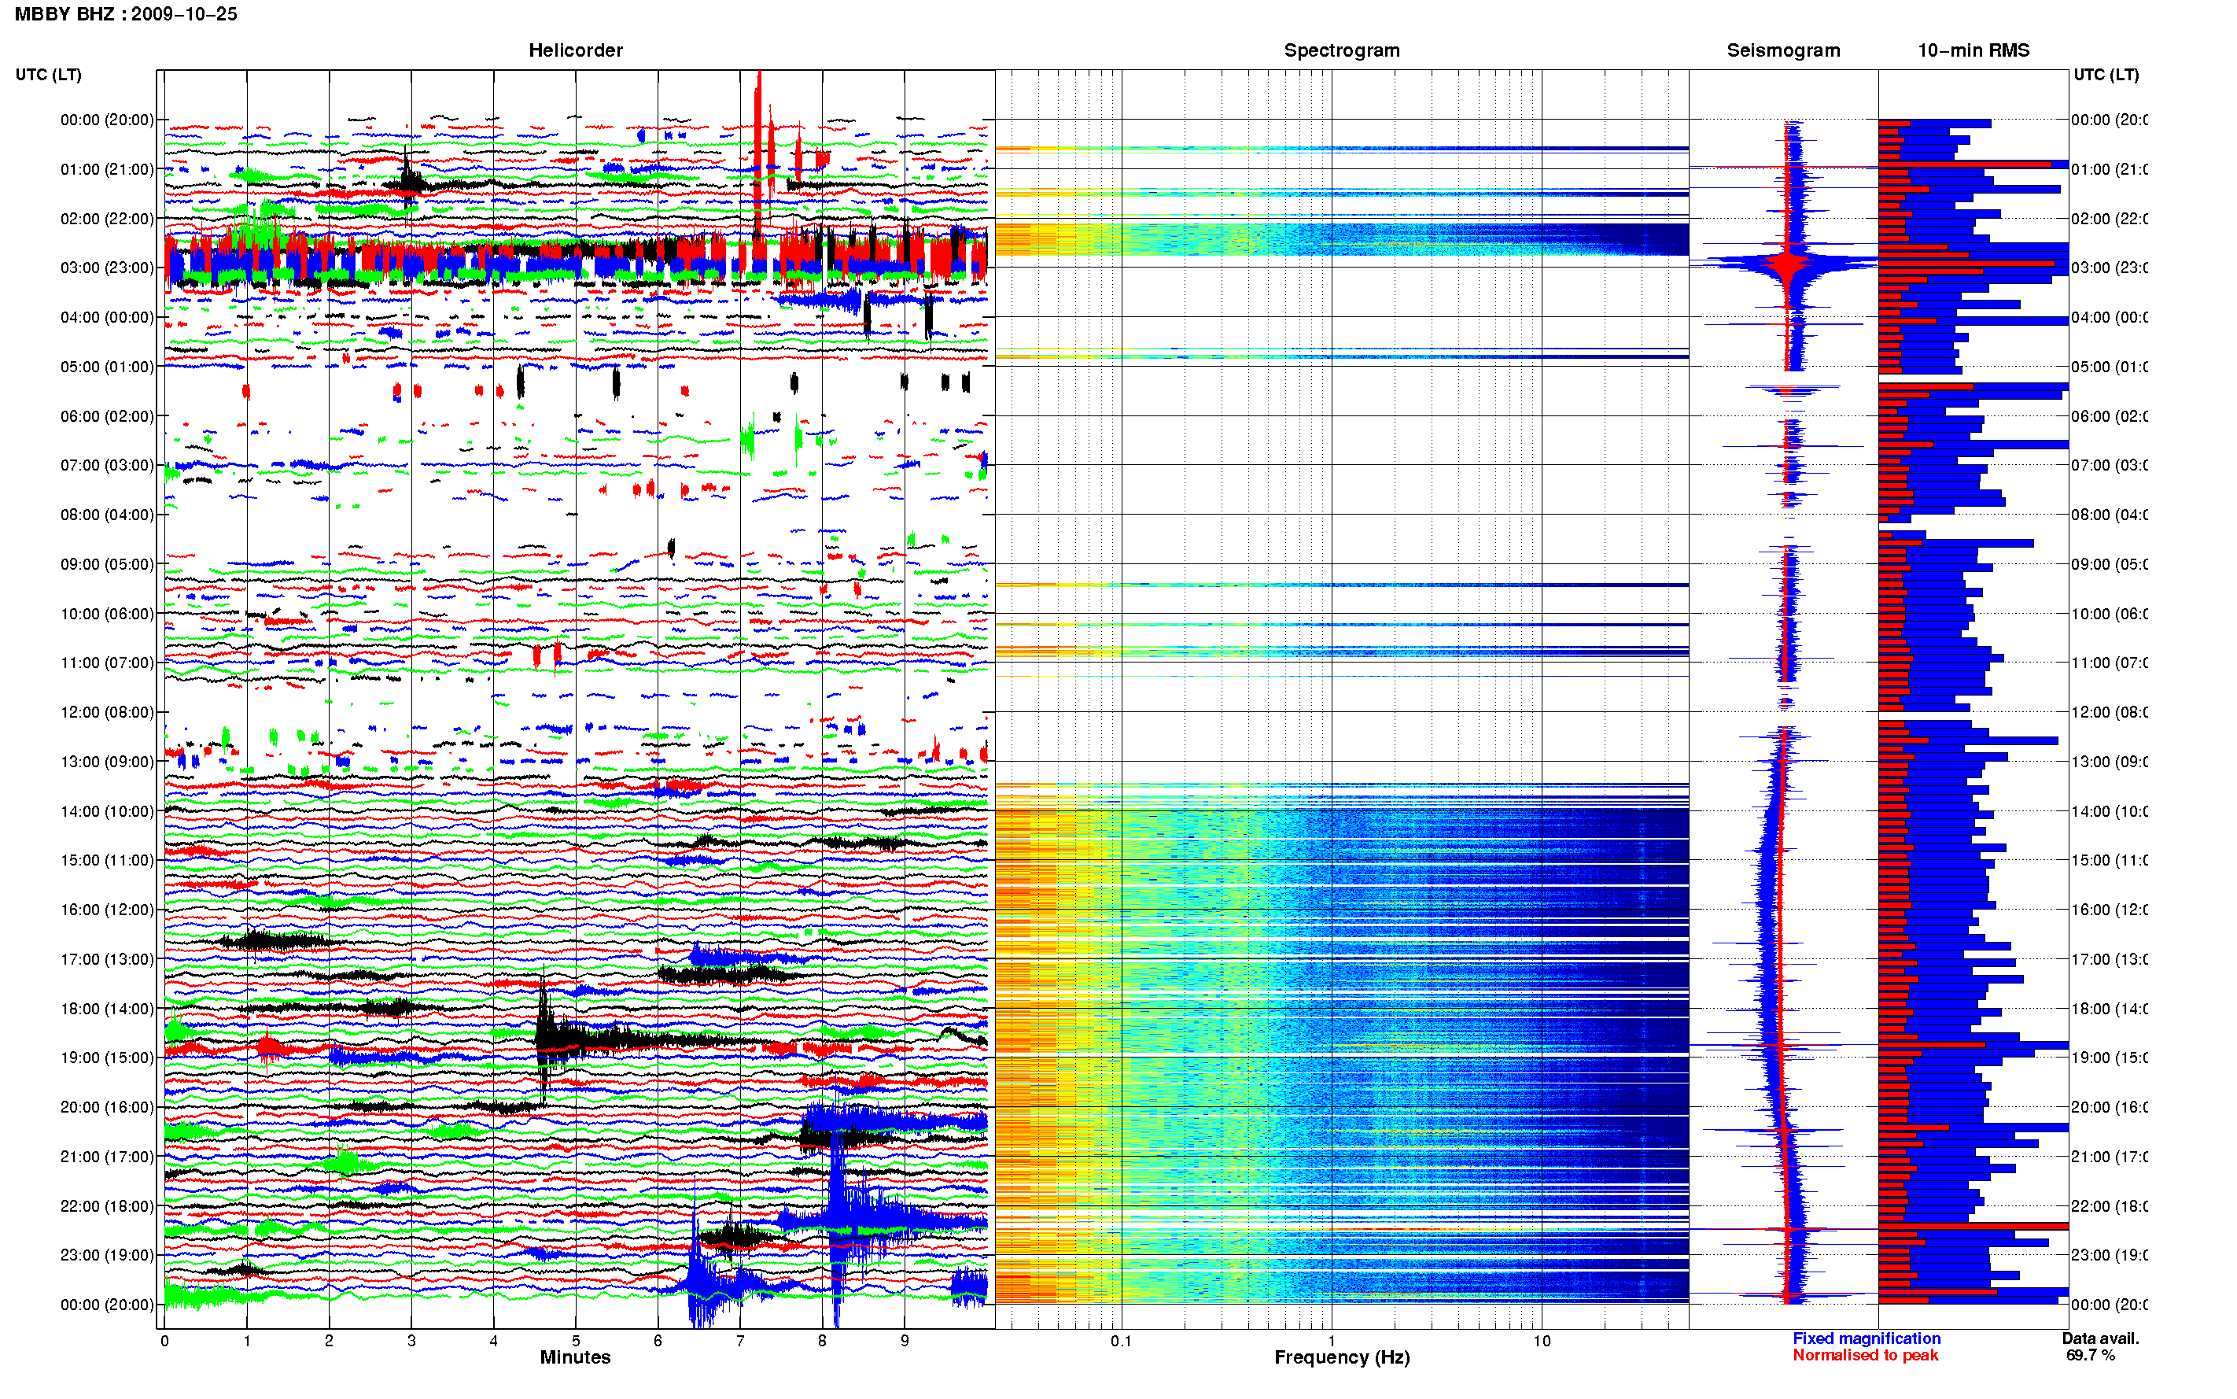The width and height of the screenshot is (2237, 1399).
Task: Click bottom left time label '00:00 (20:00)'
Action: tap(107, 1305)
